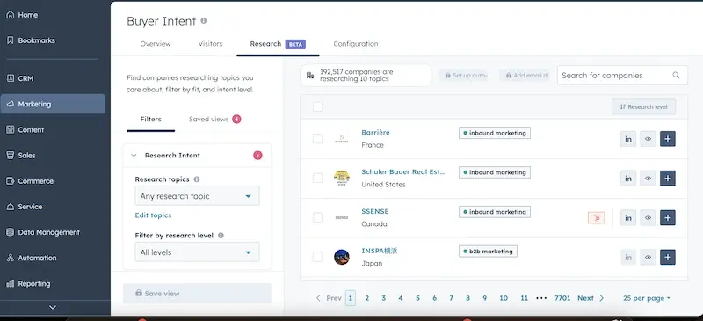Screen dimensions: 703x321
Task: Click the Barrière company logo
Action: [x=342, y=139]
